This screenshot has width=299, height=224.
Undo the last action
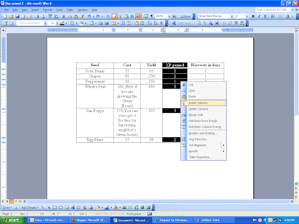pos(89,17)
